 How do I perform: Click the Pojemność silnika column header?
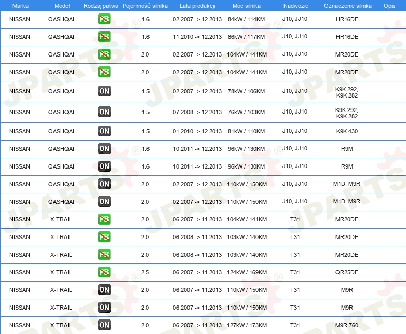point(145,6)
